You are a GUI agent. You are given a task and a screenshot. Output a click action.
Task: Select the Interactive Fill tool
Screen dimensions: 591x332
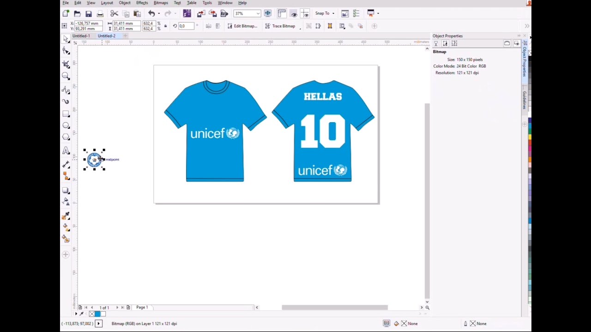pyautogui.click(x=66, y=227)
